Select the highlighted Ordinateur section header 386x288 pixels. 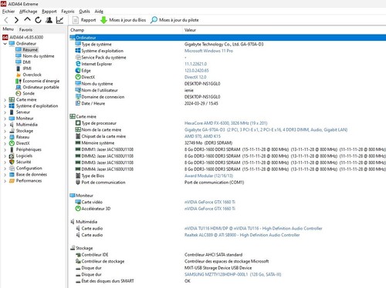[228, 38]
